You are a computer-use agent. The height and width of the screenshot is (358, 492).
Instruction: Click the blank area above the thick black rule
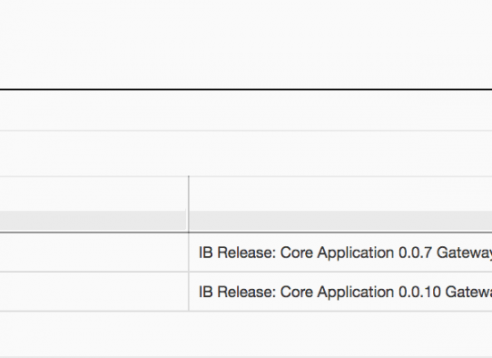(x=246, y=44)
